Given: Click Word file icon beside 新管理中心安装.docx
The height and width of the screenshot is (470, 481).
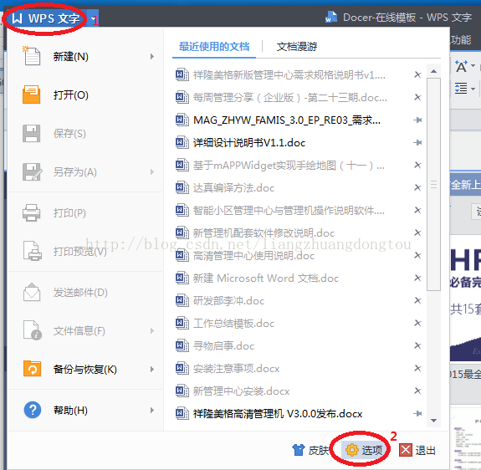Looking at the screenshot, I should coord(182,391).
